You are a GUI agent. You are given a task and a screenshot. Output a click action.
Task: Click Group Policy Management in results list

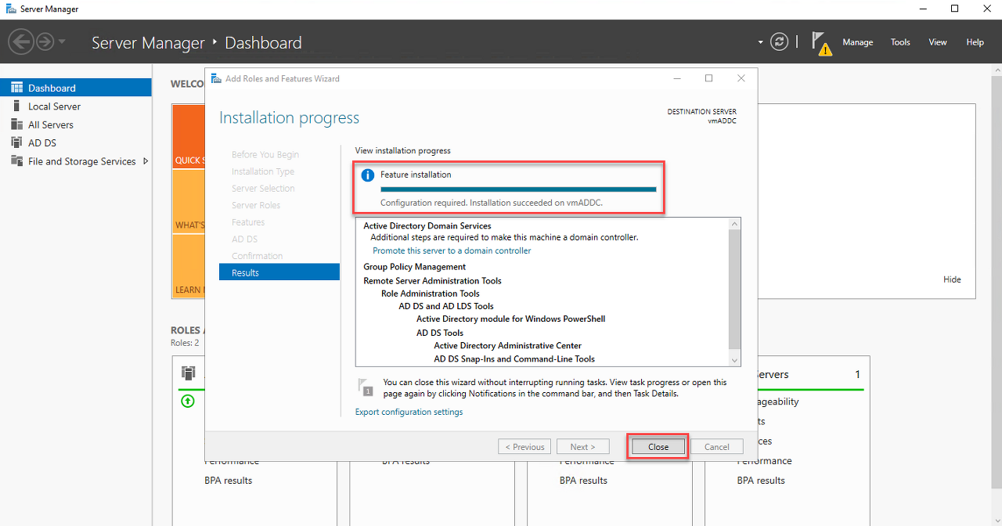(x=414, y=267)
